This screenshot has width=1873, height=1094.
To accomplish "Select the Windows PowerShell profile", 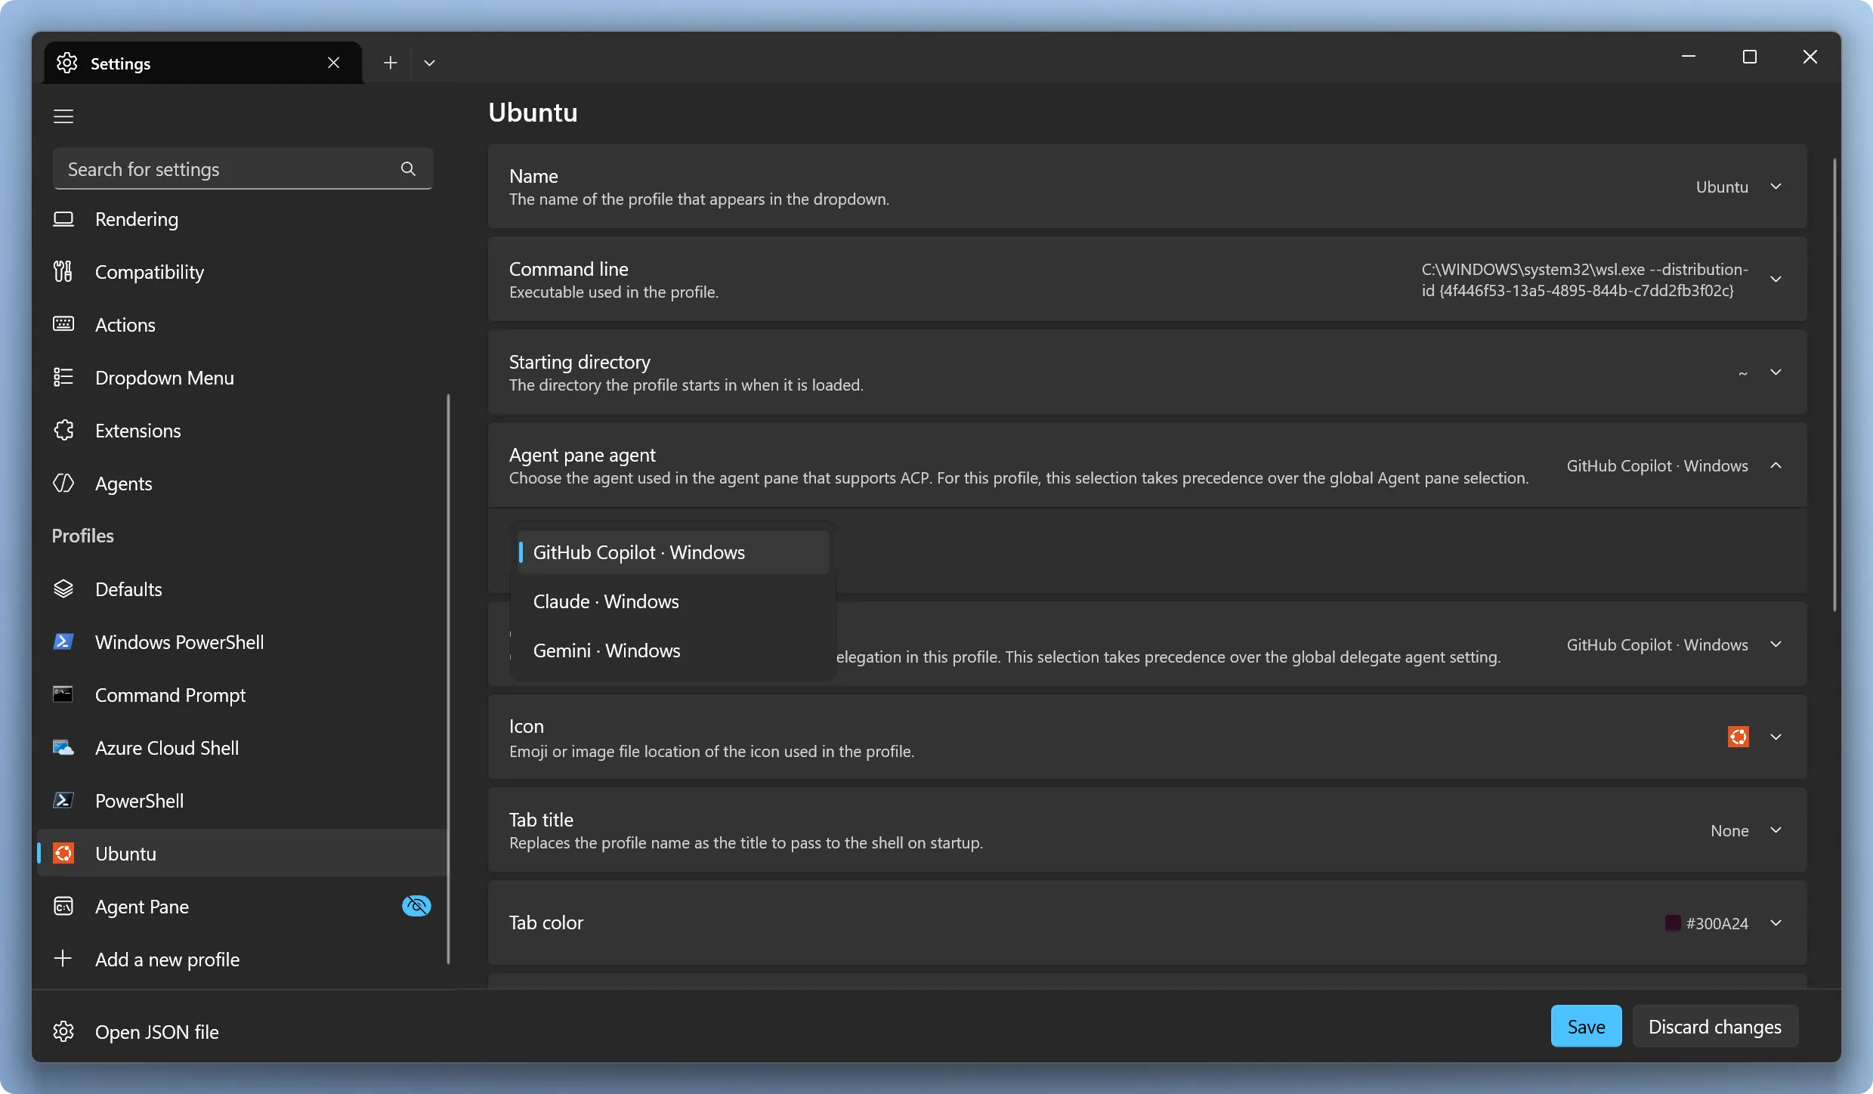I will pyautogui.click(x=242, y=642).
